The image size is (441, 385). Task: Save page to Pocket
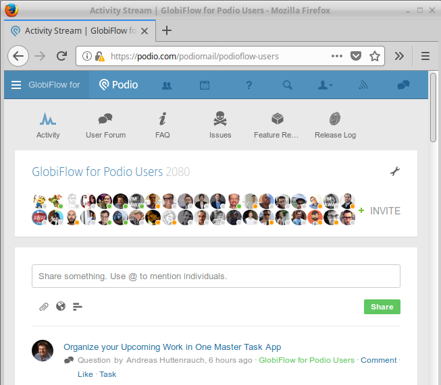tap(356, 56)
